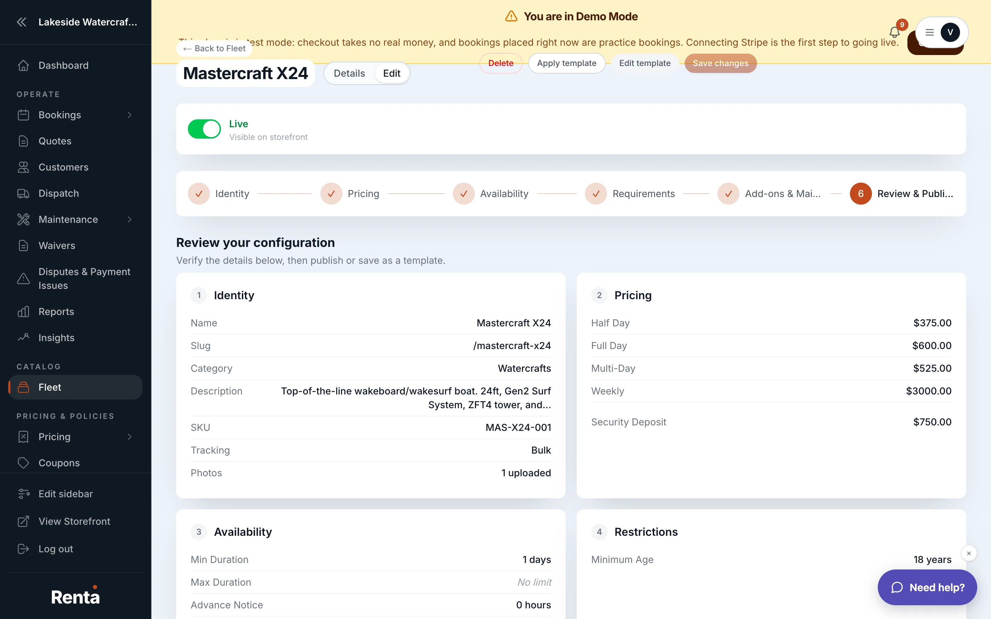The width and height of the screenshot is (991, 619).
Task: Open Customers in sidebar
Action: pyautogui.click(x=75, y=167)
